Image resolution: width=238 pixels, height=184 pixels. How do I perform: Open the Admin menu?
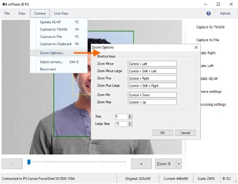pos(225,13)
